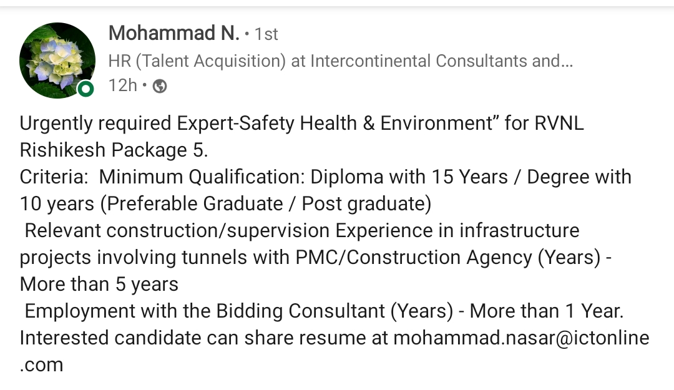Click the PMC/Construction Agency (Years) text
This screenshot has width=674, height=390.
(x=448, y=258)
